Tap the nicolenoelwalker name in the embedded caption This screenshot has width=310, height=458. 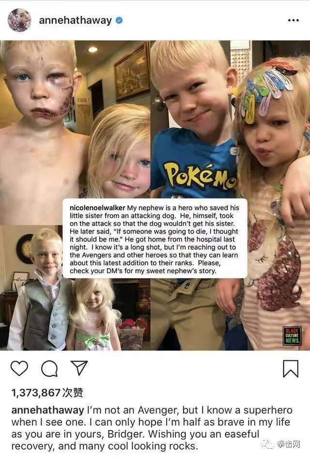pos(97,208)
